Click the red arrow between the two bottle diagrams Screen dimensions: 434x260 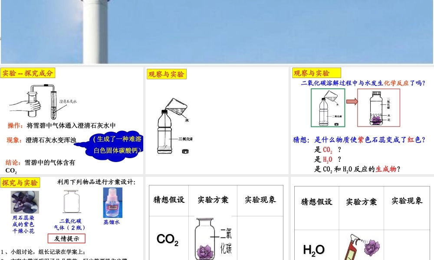point(352,101)
